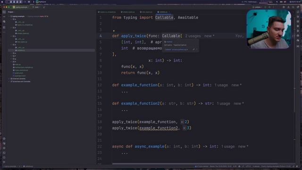Click the pencil edit icon in the Callable popup
This screenshot has width=302, height=170.
coord(193,50)
